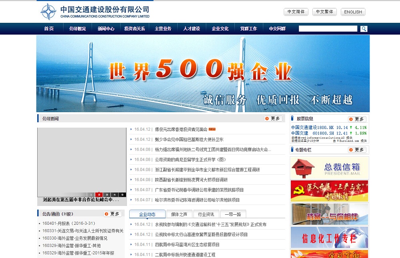Switch to 行业资讯 tab

click(206, 214)
